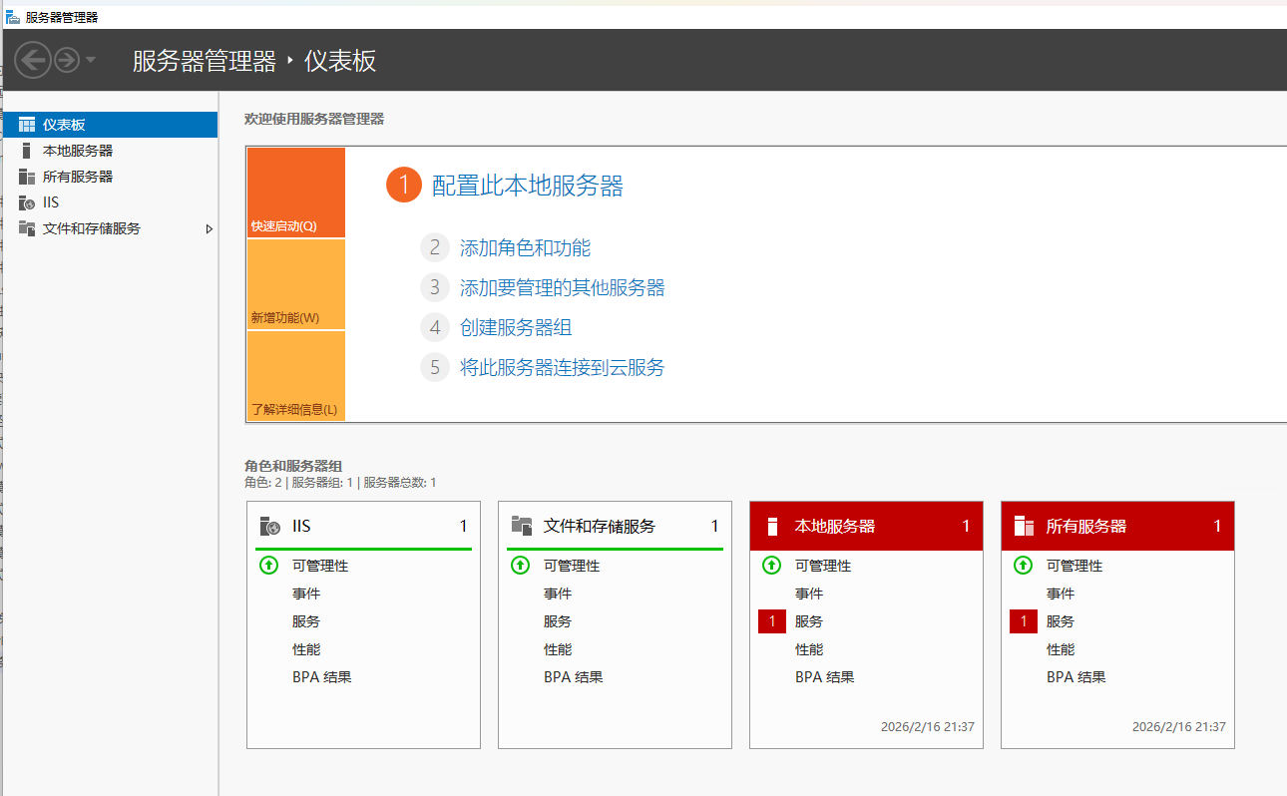Click the IIS role tile header icon
The height and width of the screenshot is (796, 1287).
click(269, 527)
